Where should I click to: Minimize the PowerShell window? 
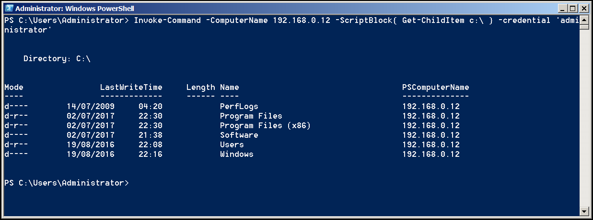(x=562, y=9)
